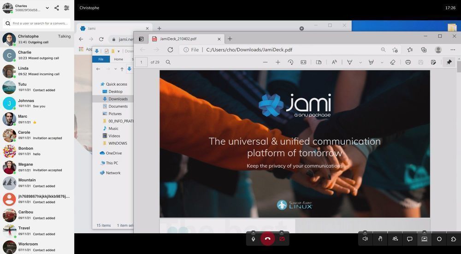Toggle screen sharing in call bar
This screenshot has height=254, width=461.
pyautogui.click(x=424, y=239)
